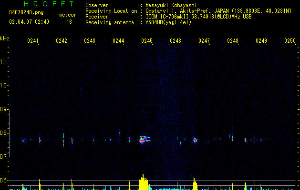Select observer name Masayuki Kobayashi
This screenshot has height=190, width=300.
point(171,5)
